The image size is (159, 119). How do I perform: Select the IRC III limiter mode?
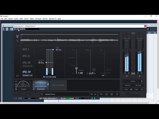pos(26,62)
